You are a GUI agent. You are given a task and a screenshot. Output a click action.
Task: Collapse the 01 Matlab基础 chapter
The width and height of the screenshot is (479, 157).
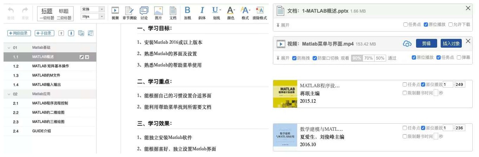9,48
